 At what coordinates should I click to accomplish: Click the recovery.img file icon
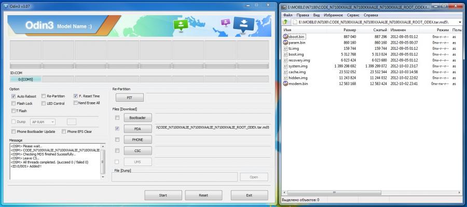(285, 60)
